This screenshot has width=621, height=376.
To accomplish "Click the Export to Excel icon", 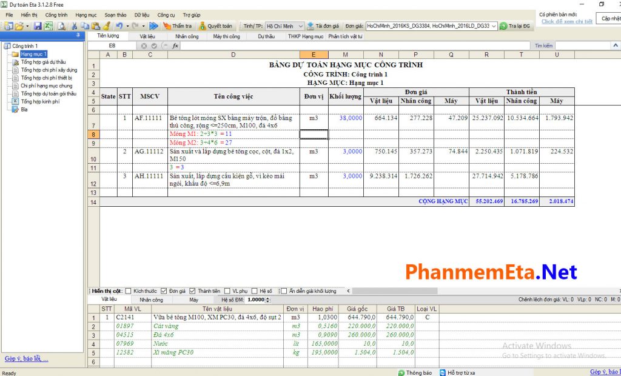I will pos(48,26).
